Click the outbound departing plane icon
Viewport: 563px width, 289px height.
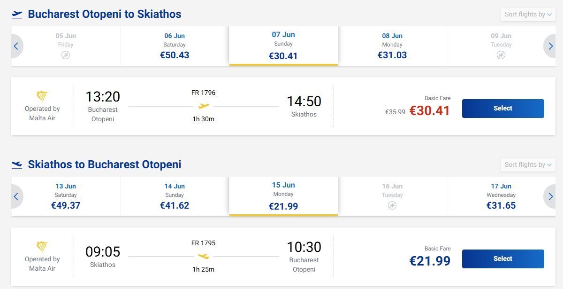point(17,15)
